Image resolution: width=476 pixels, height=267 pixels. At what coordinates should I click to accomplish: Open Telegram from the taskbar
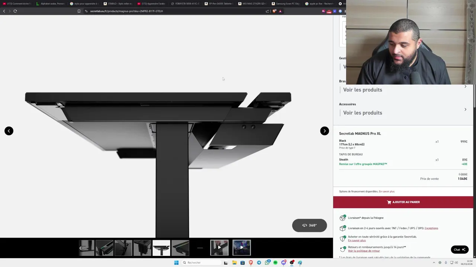click(259, 263)
